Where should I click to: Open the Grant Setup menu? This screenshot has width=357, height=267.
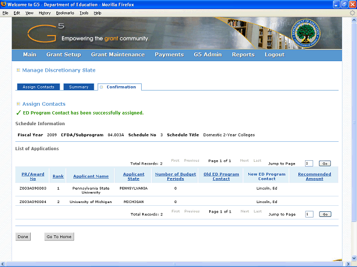pos(64,55)
